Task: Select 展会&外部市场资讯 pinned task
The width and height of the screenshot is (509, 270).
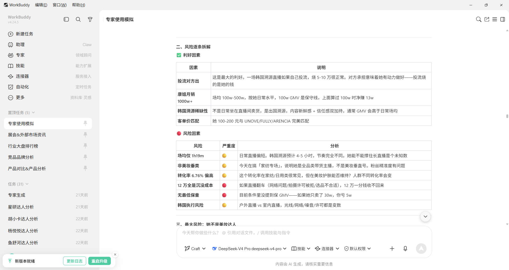Action: pyautogui.click(x=48, y=135)
